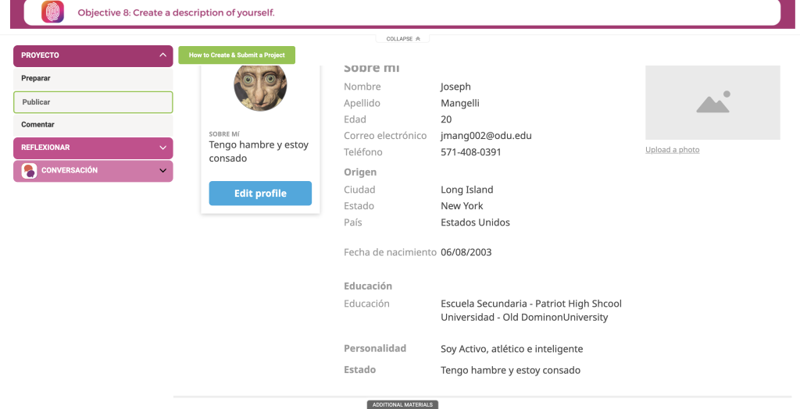Collapse the objective header panel
This screenshot has width=800, height=409.
402,39
